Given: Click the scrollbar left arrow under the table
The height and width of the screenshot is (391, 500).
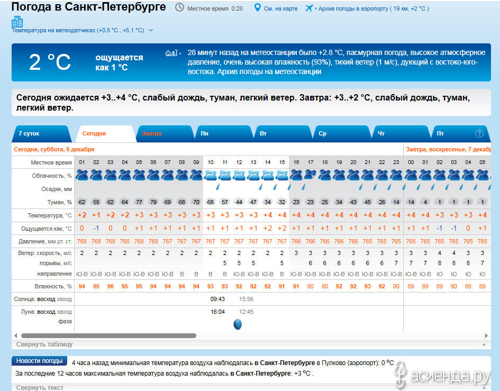Looking at the screenshot, I should pos(16,335).
